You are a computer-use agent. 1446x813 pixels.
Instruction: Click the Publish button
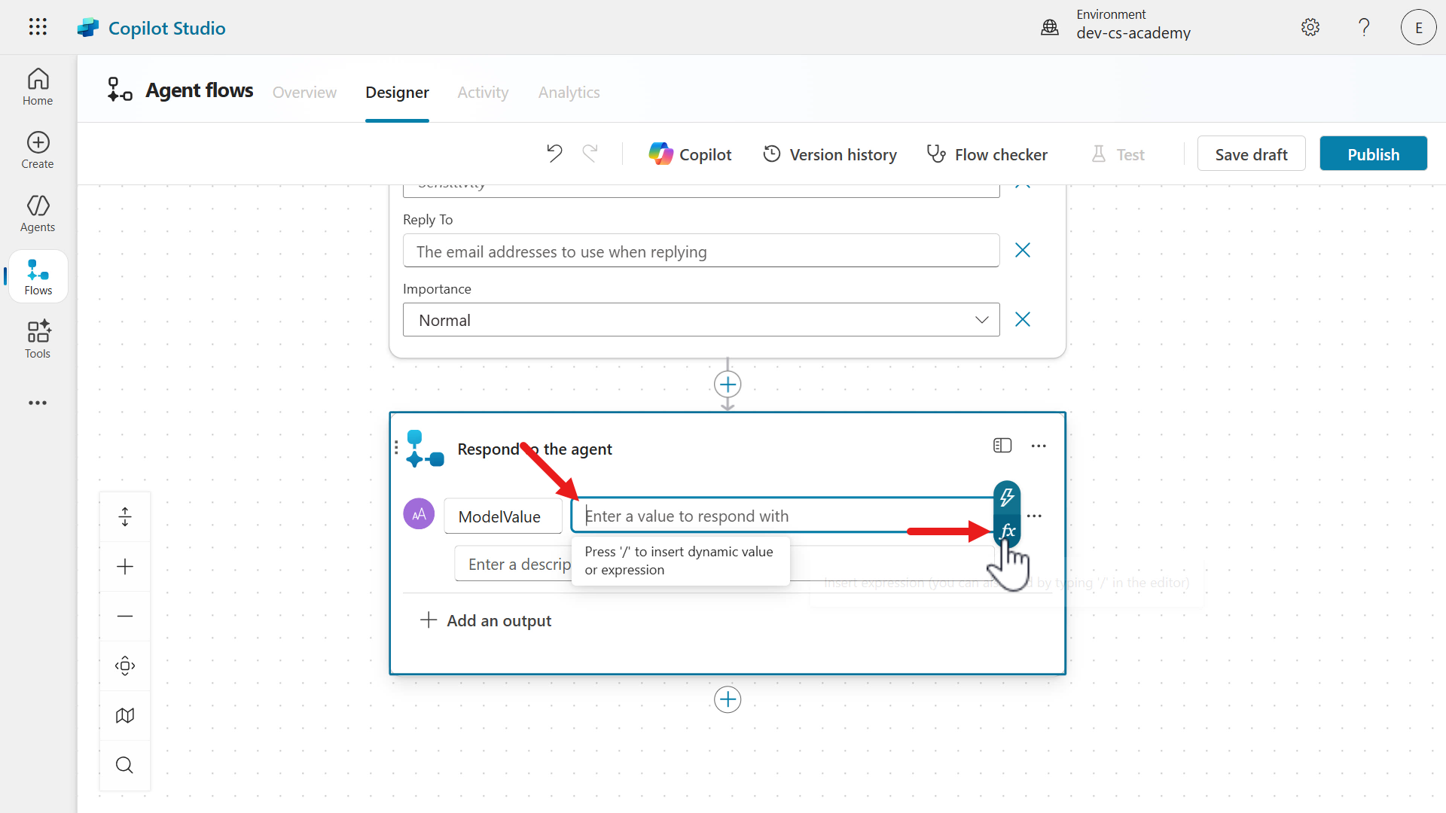[x=1373, y=154]
